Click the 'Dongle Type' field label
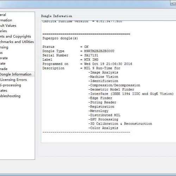Screen dimensions: 176x176 point(54,51)
